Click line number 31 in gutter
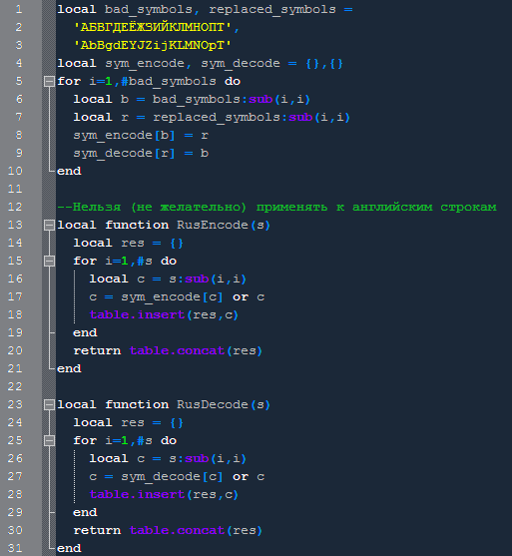512x556 pixels. pos(15,548)
